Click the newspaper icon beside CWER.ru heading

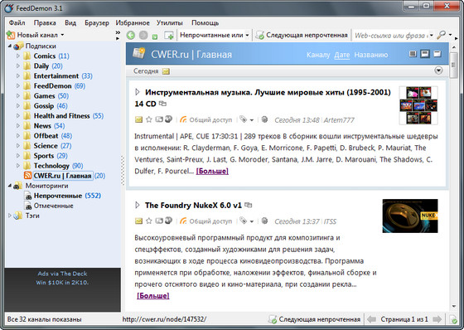(138, 53)
